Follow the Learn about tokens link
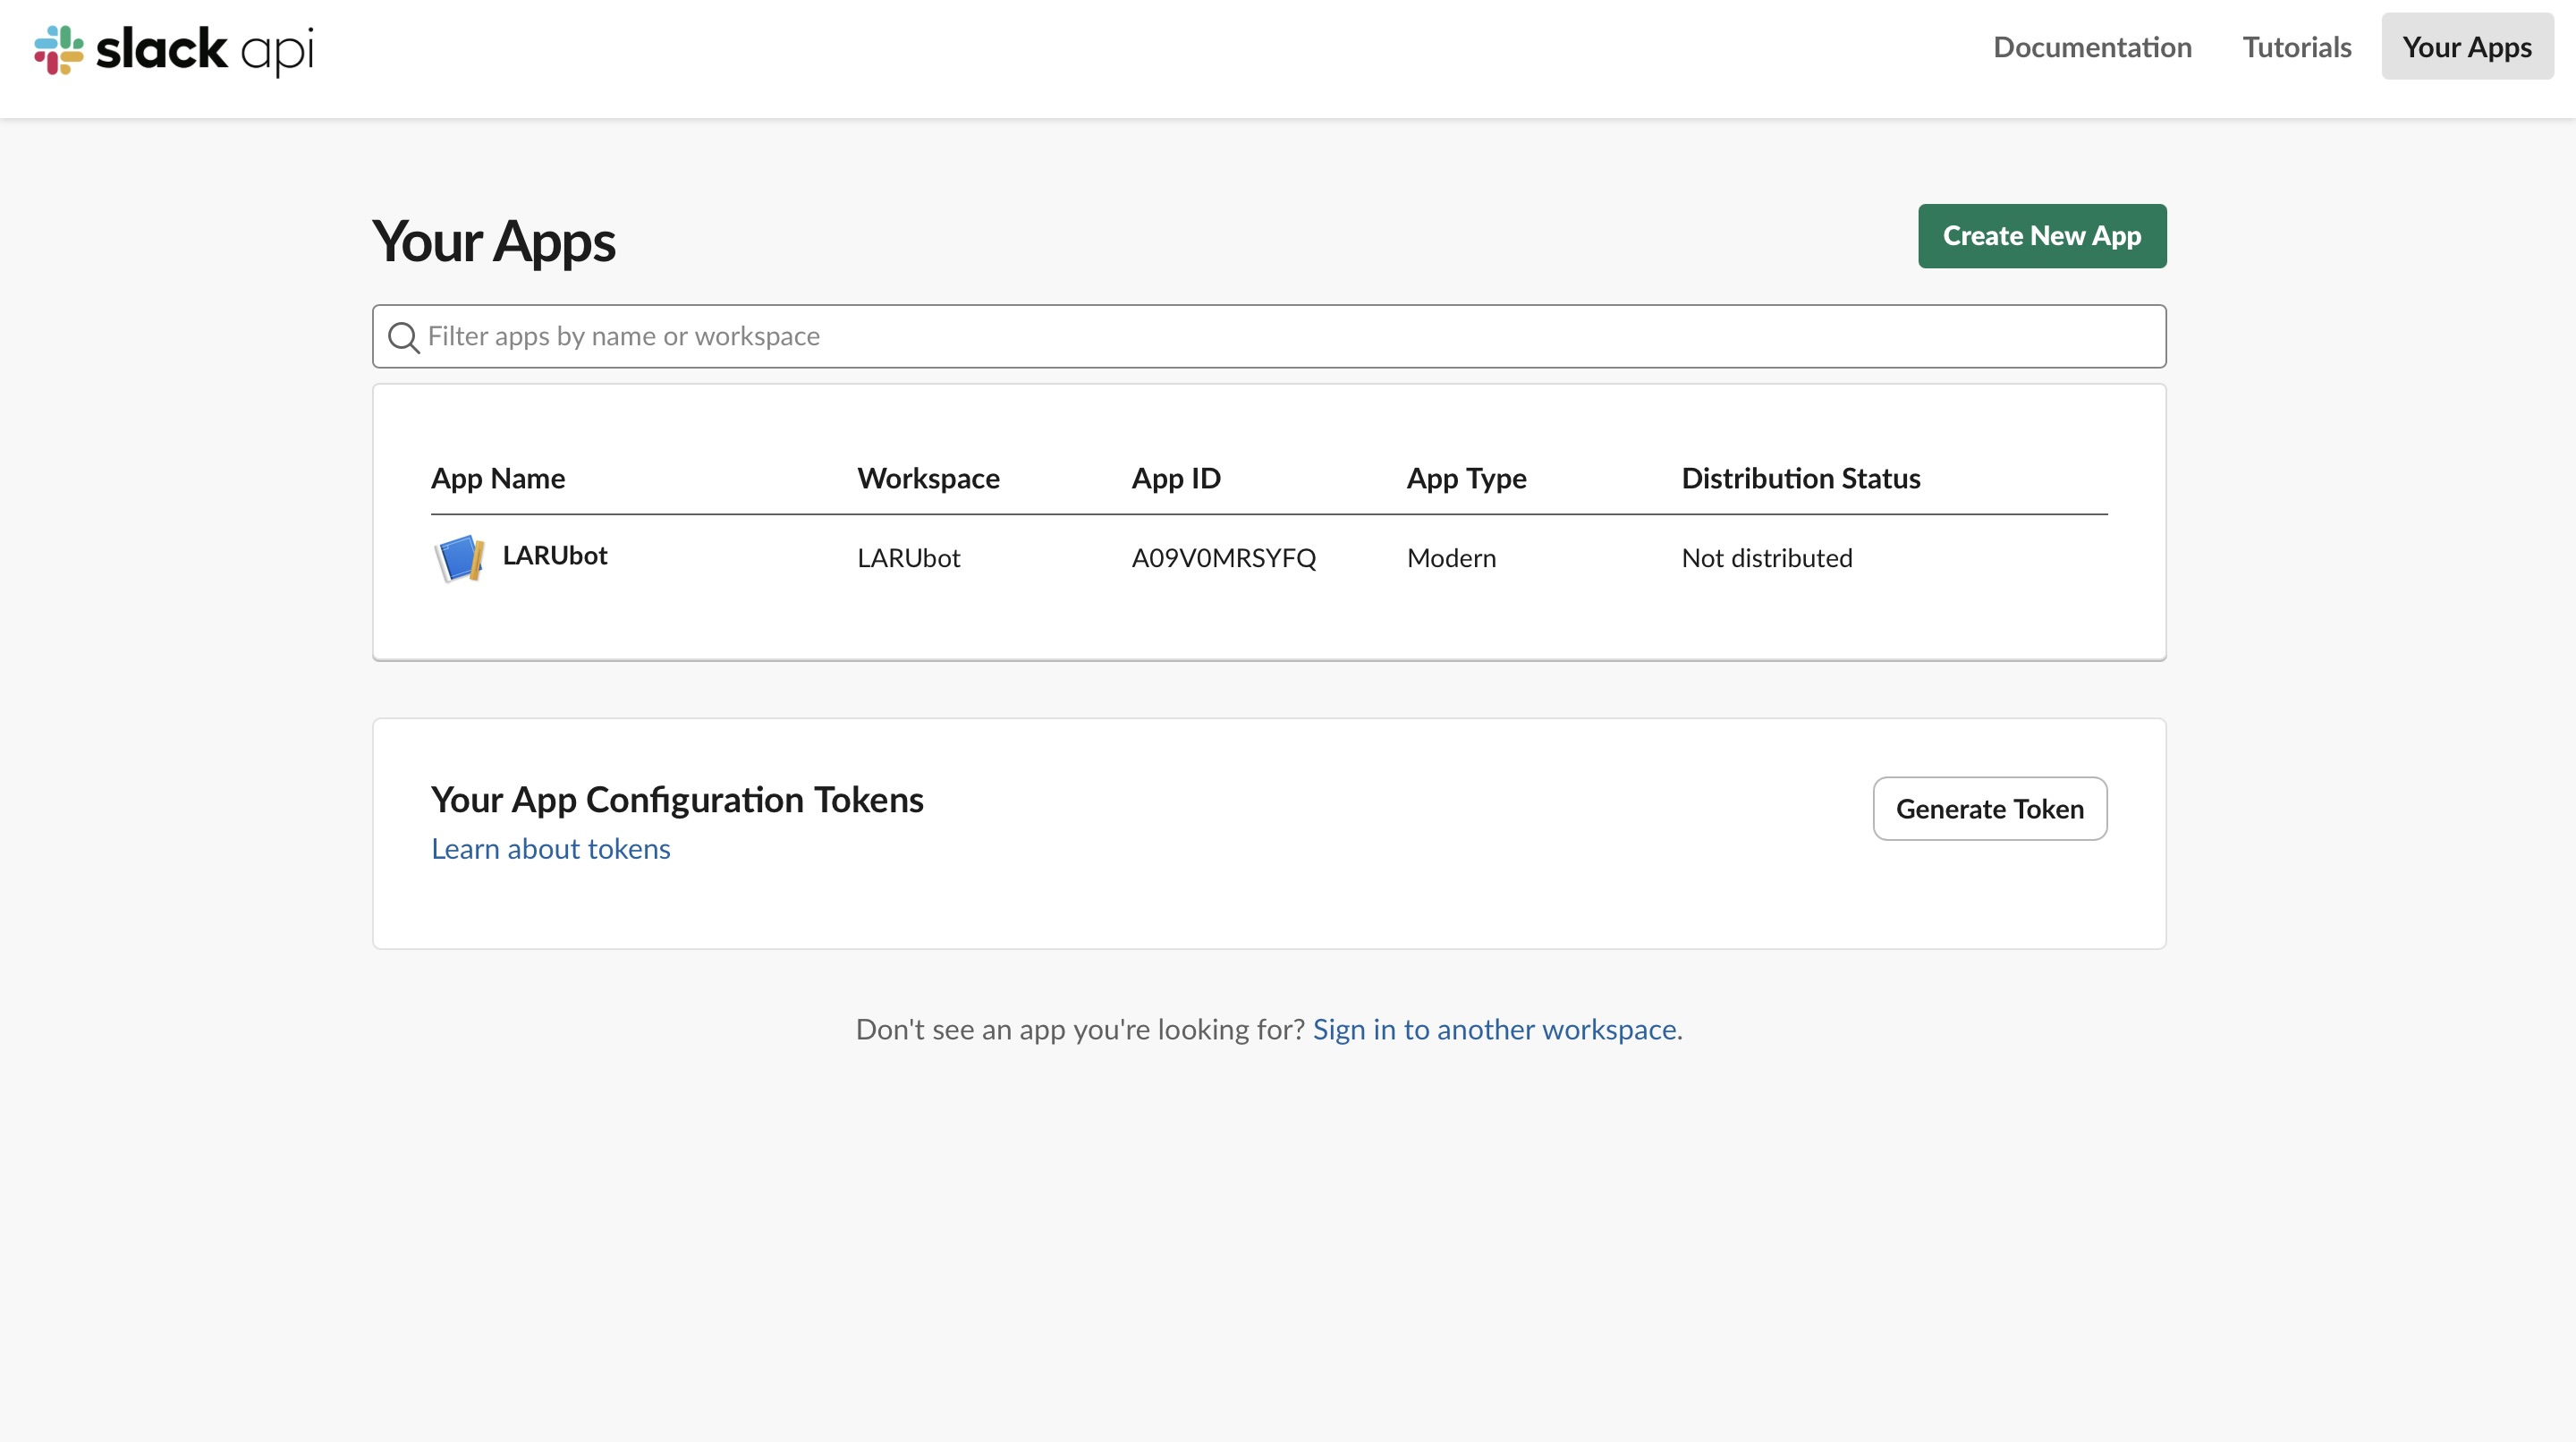 coord(550,849)
